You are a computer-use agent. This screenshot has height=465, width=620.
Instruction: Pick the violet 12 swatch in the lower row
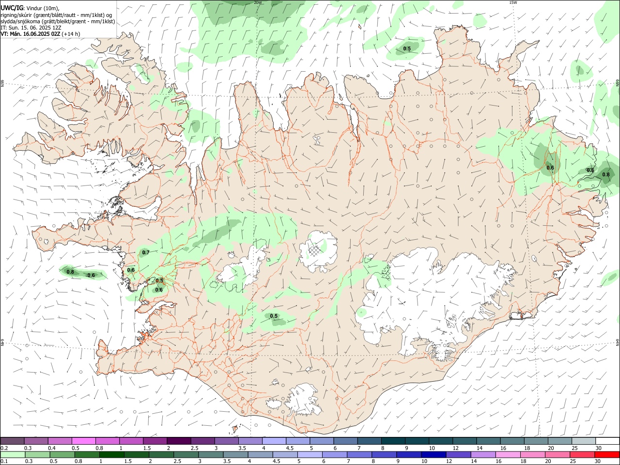(x=458, y=454)
